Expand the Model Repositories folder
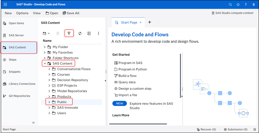Viewport: 259px width, 133px height. pyautogui.click(x=49, y=91)
